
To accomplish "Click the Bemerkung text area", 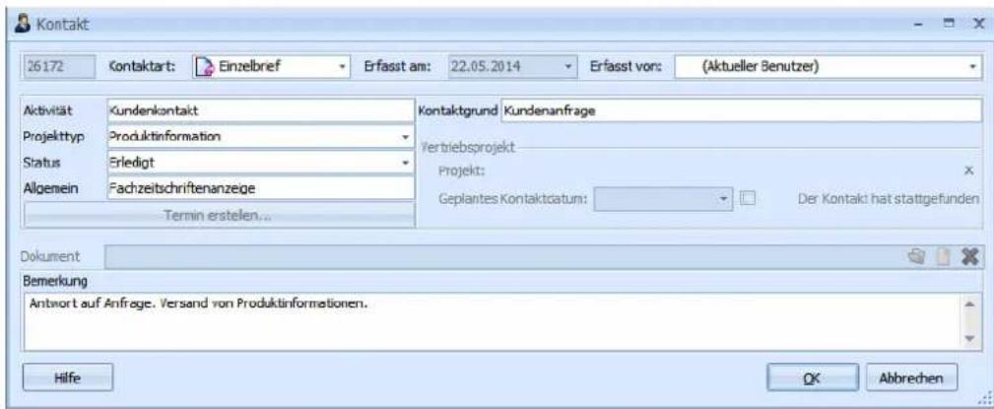I will [494, 321].
